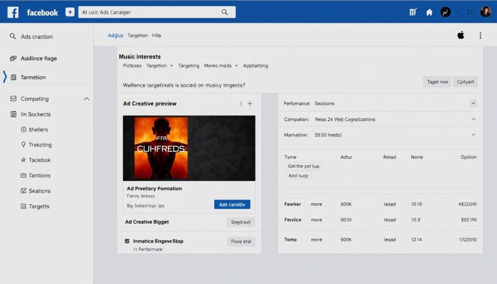
Task: Select the Trakcting pin icon in sidebar
Action: pyautogui.click(x=24, y=144)
